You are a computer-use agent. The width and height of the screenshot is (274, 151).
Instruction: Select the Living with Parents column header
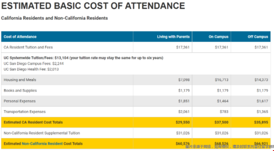pyautogui.click(x=173, y=37)
